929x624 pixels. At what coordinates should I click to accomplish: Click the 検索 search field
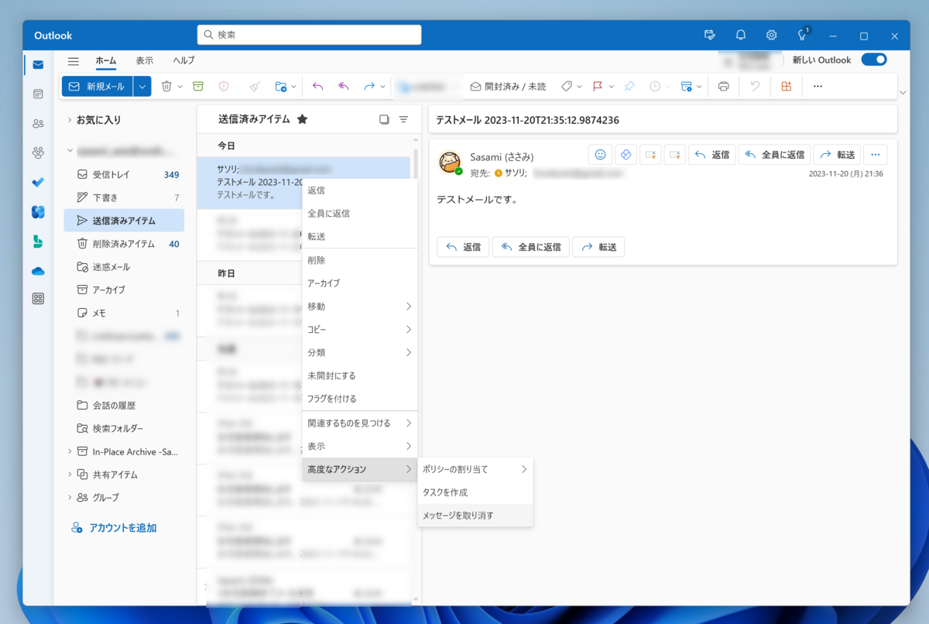310,35
